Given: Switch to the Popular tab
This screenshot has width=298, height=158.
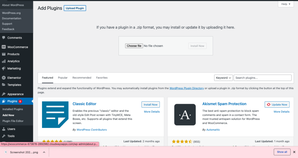Looking at the screenshot, I should pyautogui.click(x=63, y=78).
